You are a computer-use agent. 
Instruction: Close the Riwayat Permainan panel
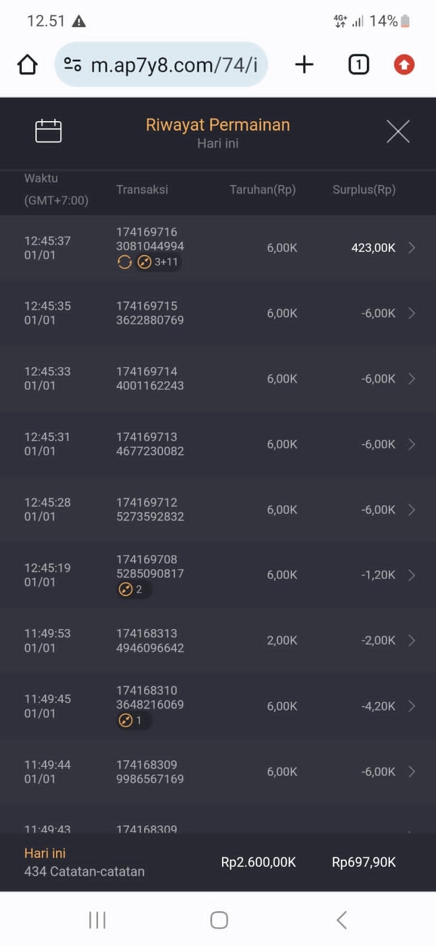(x=398, y=131)
